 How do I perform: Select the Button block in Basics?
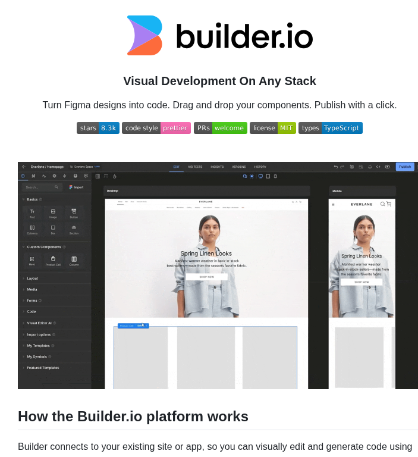coord(74,214)
